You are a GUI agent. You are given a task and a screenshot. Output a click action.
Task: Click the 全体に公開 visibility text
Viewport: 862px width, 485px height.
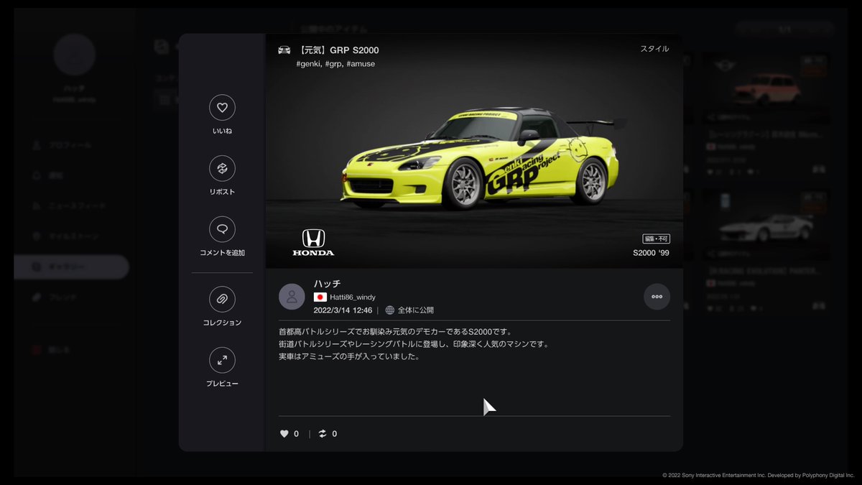(x=416, y=310)
